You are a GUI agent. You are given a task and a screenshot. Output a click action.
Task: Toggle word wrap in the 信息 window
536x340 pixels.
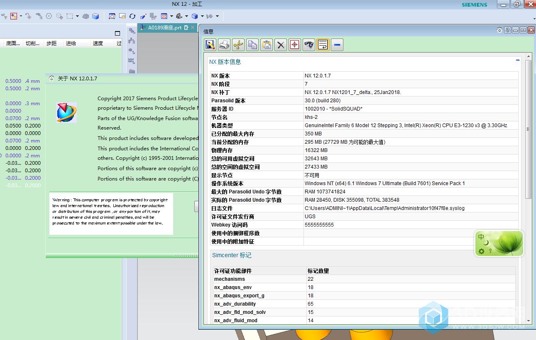(323, 45)
